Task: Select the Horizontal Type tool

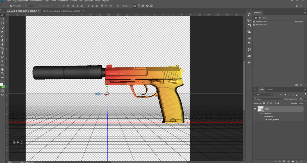Action: coord(2,53)
